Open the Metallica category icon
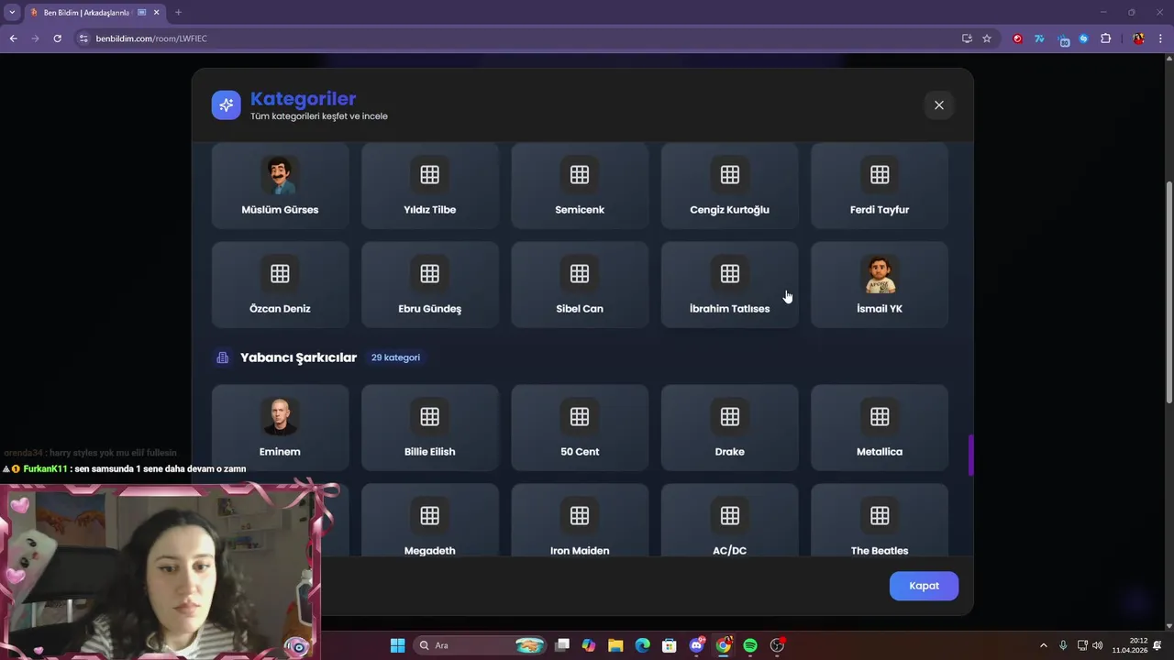Viewport: 1174px width, 660px height. (x=880, y=416)
